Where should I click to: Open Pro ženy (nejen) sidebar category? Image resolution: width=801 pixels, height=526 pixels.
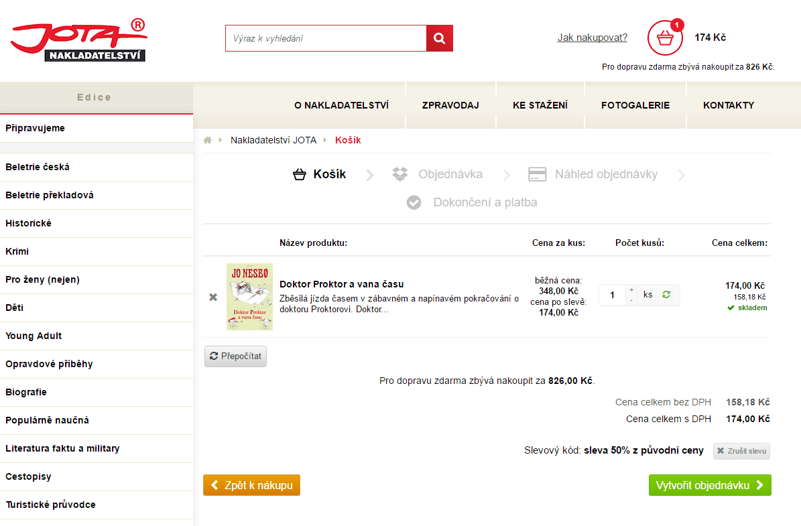tap(97, 279)
